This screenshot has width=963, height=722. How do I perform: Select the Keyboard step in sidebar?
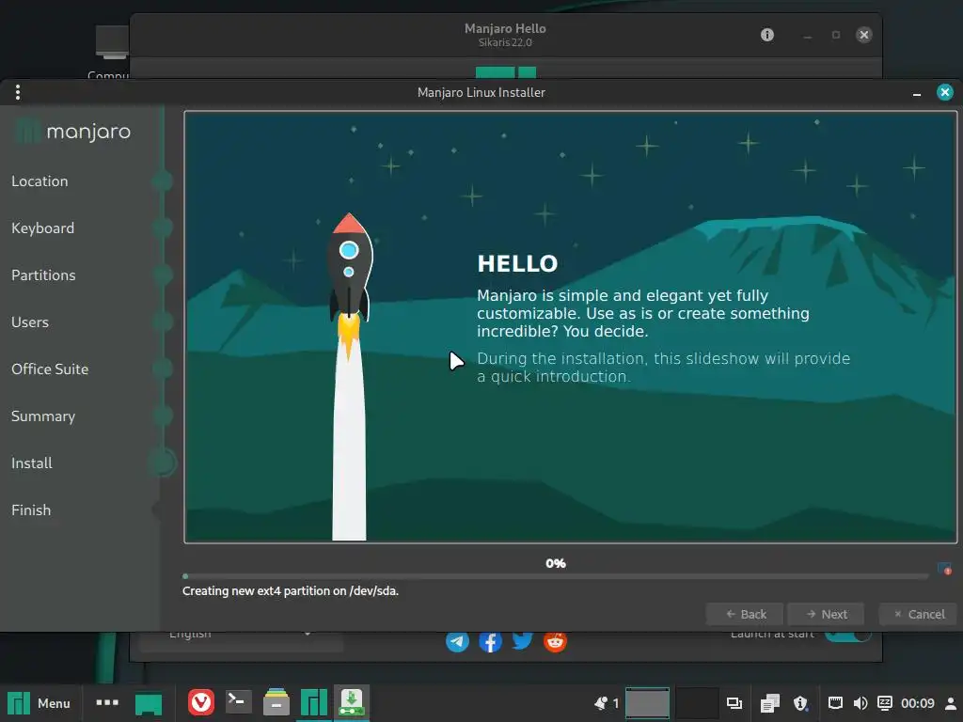(43, 228)
